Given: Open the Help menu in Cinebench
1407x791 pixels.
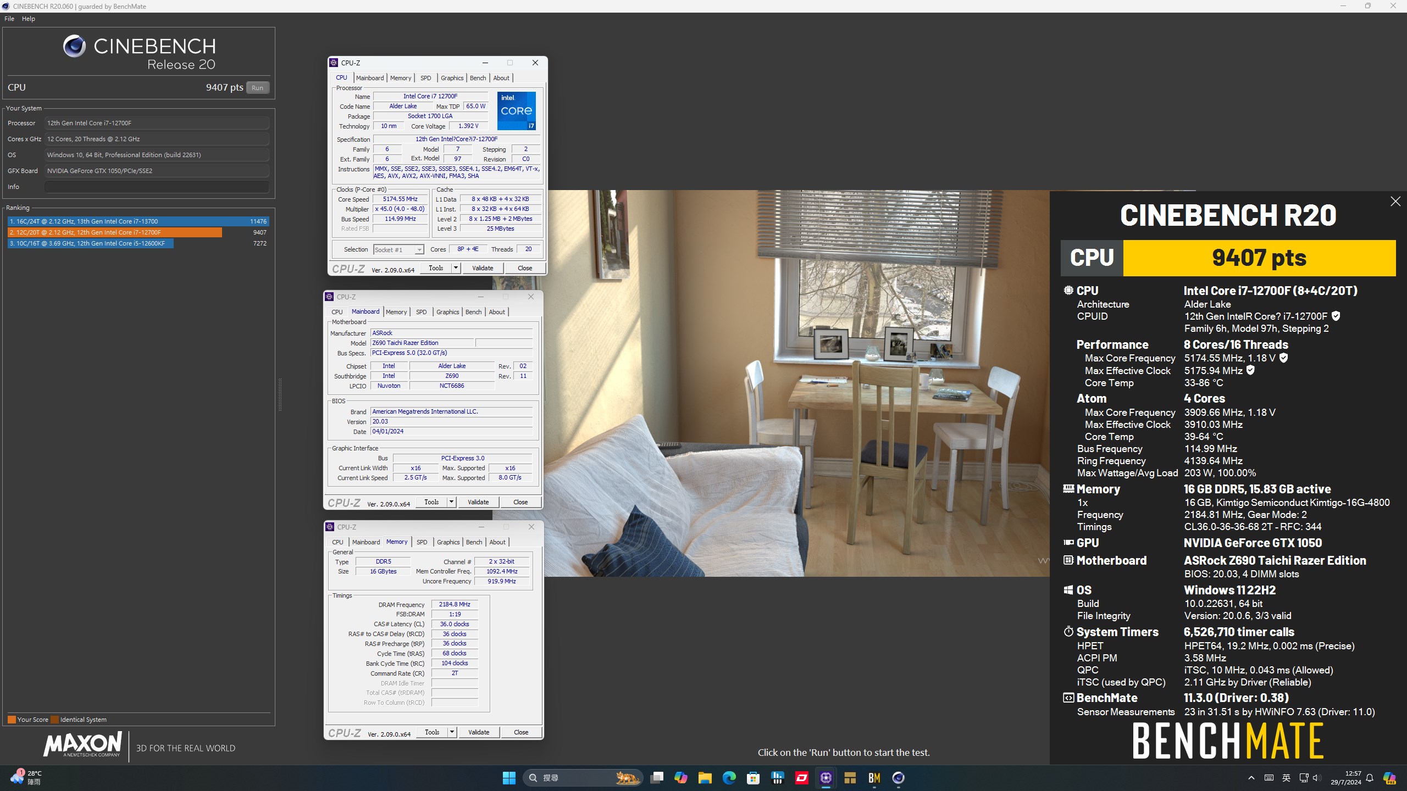Looking at the screenshot, I should pos(29,19).
